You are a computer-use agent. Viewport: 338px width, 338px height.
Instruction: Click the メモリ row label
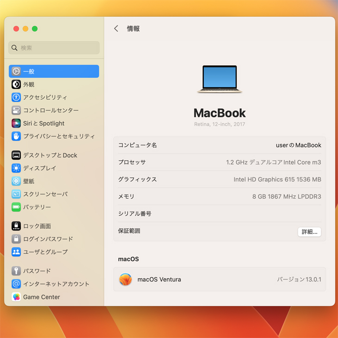tap(126, 196)
